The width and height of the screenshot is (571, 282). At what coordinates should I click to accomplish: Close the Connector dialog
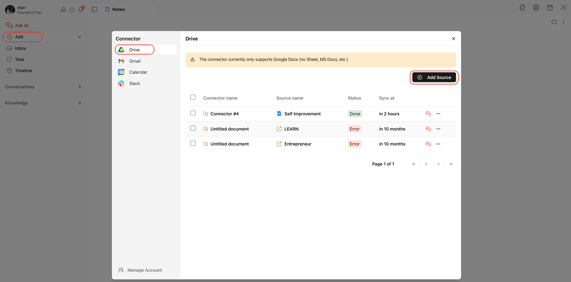tap(454, 38)
